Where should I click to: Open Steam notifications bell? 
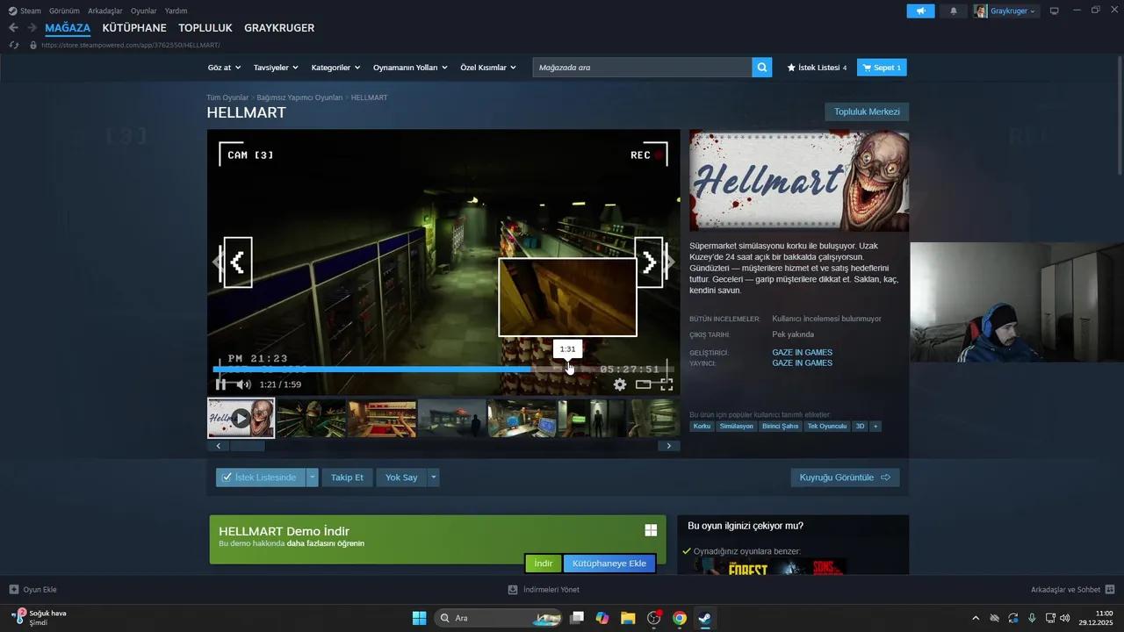pos(954,11)
